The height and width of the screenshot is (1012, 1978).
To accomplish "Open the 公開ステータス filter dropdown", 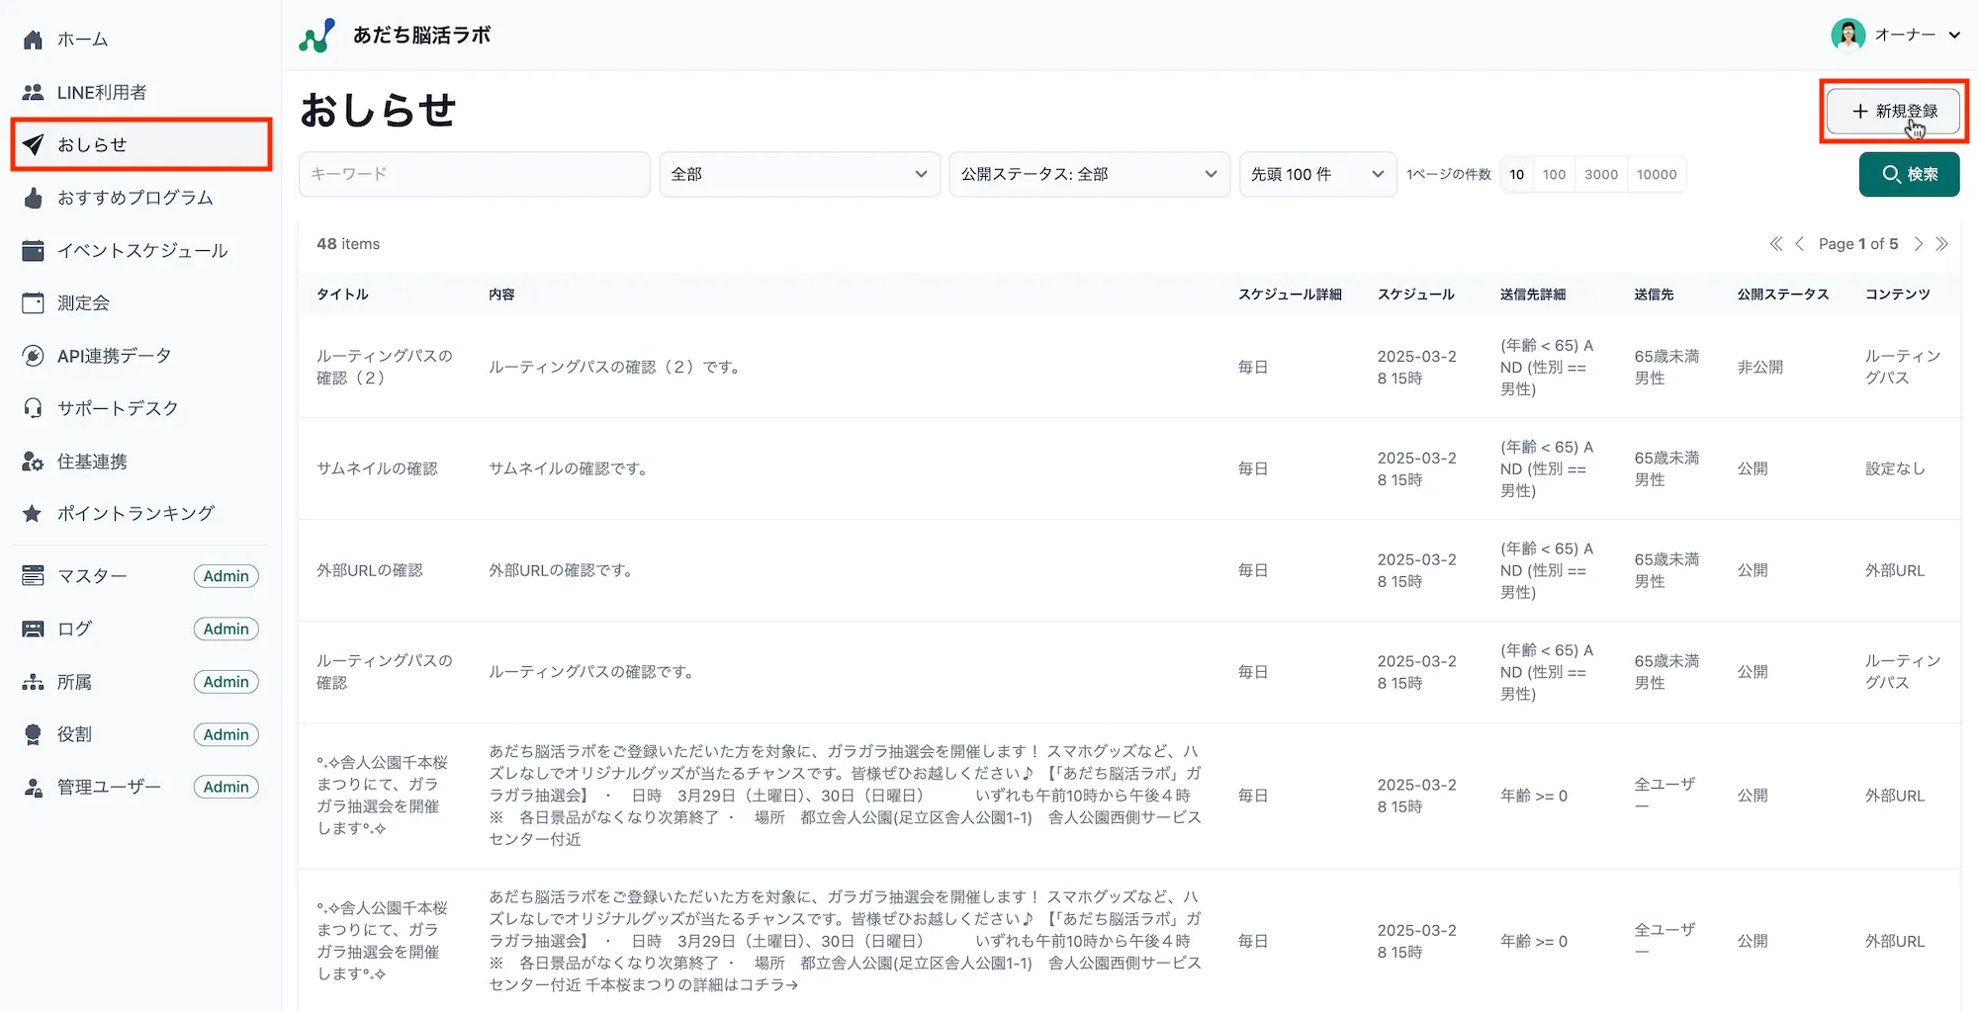I will pos(1088,174).
